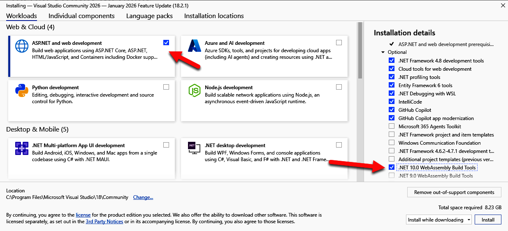This screenshot has width=508, height=231.
Task: Click the Web & Cloud (4) heading
Action: point(30,27)
